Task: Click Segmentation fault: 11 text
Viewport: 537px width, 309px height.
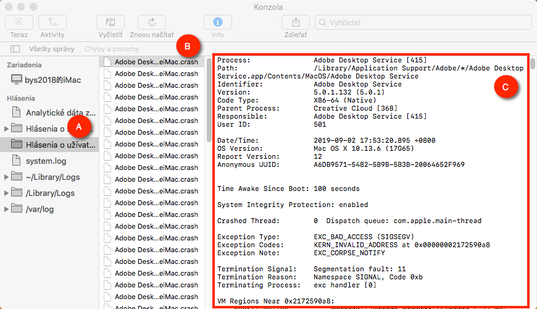Action: click(x=360, y=269)
